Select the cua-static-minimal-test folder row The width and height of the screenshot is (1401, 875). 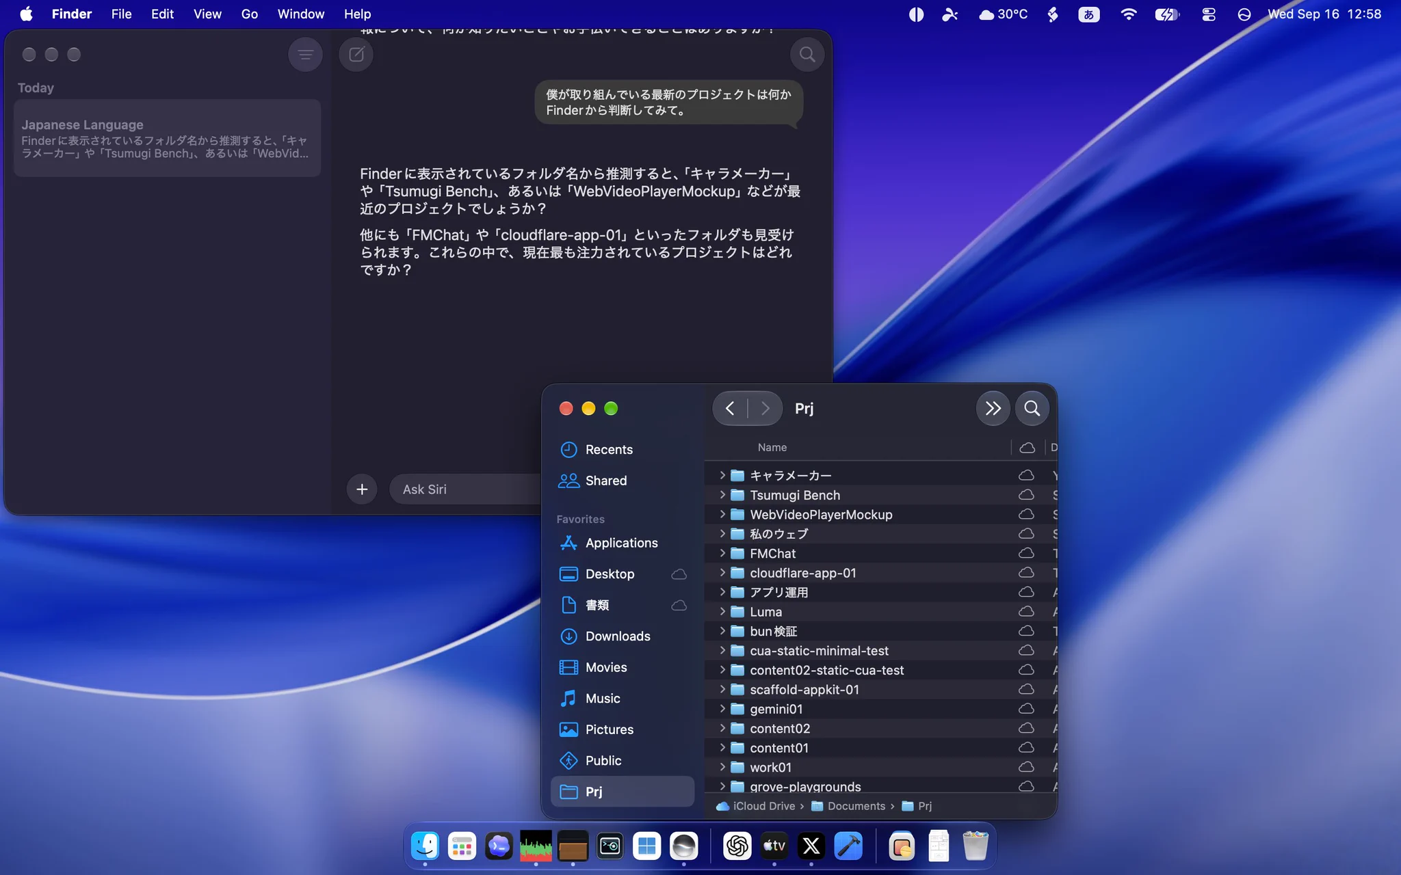[881, 651]
